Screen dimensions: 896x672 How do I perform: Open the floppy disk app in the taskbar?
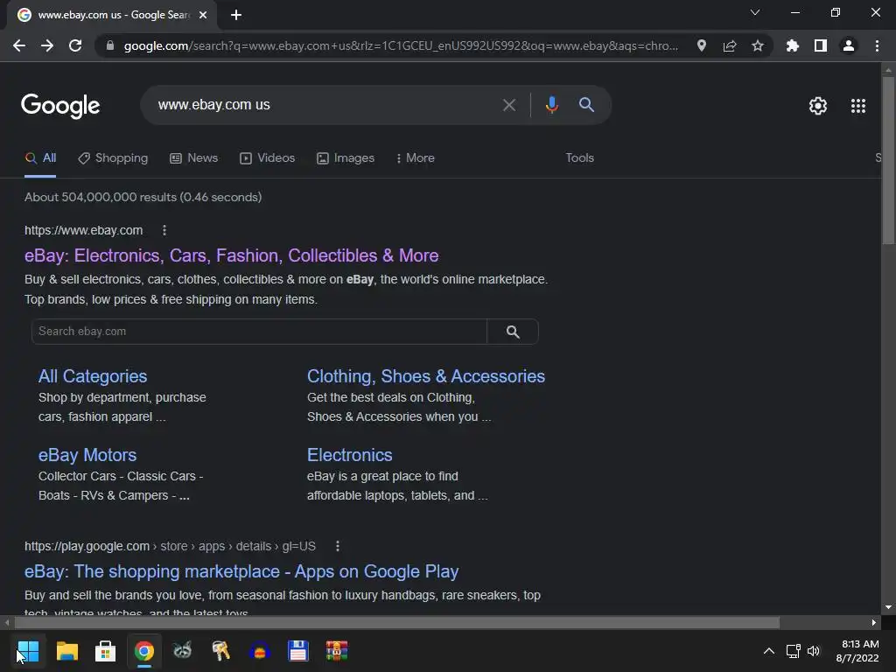(298, 651)
